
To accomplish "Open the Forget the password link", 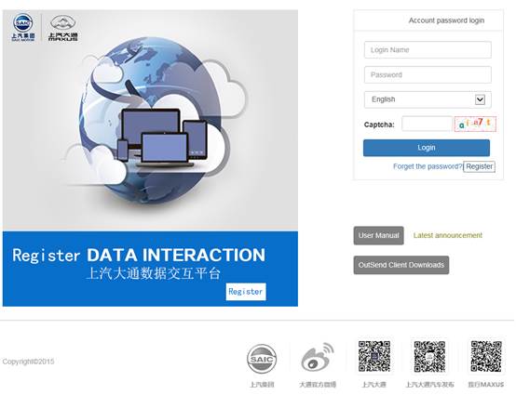I will [x=428, y=166].
